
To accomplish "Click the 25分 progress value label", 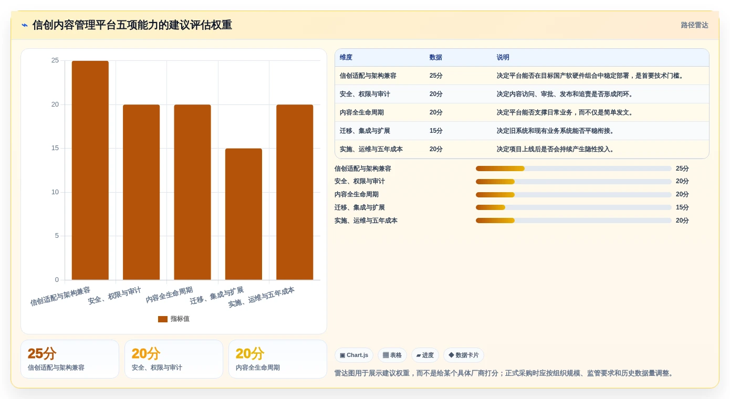I will [x=682, y=169].
